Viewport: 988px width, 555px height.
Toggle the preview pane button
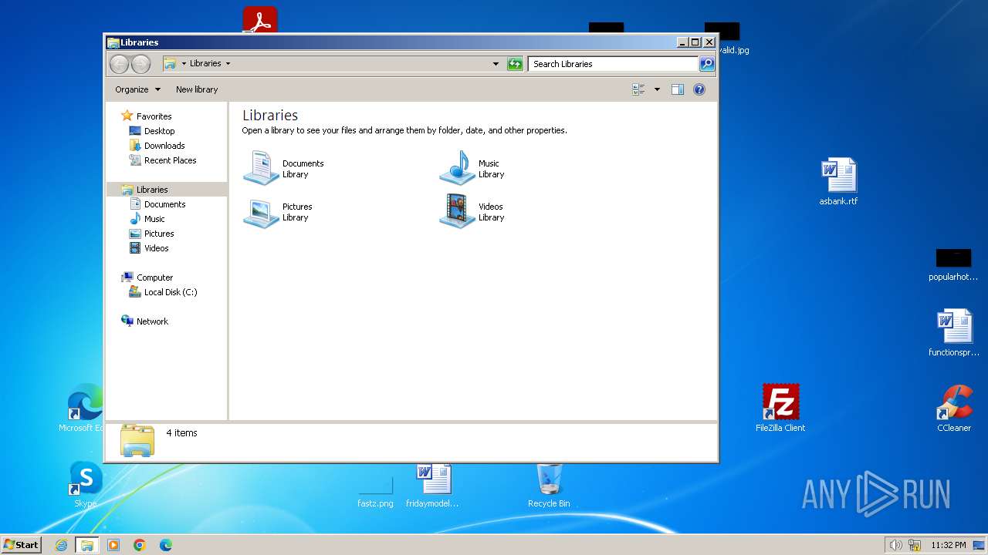point(677,89)
